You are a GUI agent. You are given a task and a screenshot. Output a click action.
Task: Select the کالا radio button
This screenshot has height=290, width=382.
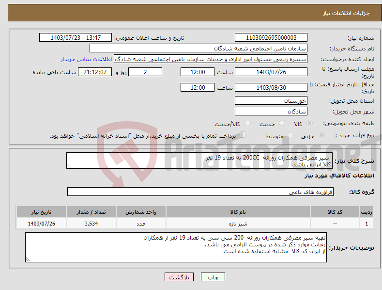click(x=309, y=123)
